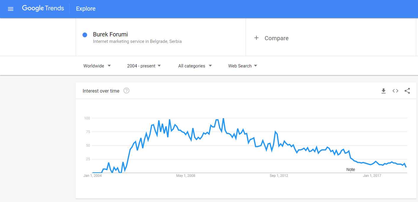The width and height of the screenshot is (418, 202).
Task: Click the May 1, 2008 axis label
Action: click(x=186, y=176)
